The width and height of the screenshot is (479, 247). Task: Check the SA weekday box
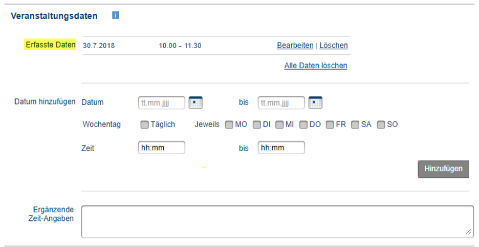pyautogui.click(x=355, y=125)
